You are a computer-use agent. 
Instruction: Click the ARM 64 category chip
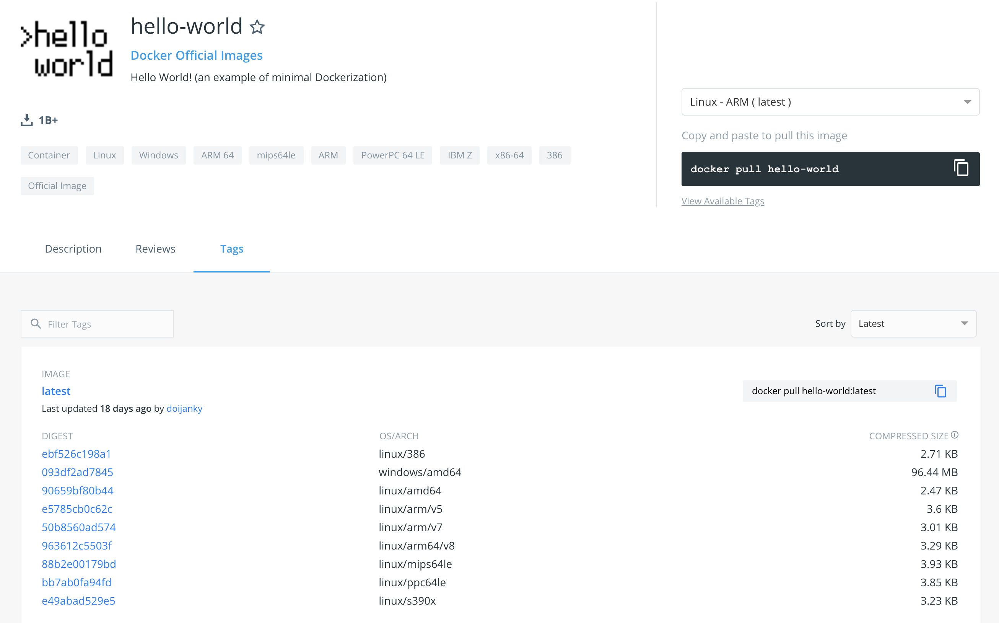pyautogui.click(x=217, y=155)
